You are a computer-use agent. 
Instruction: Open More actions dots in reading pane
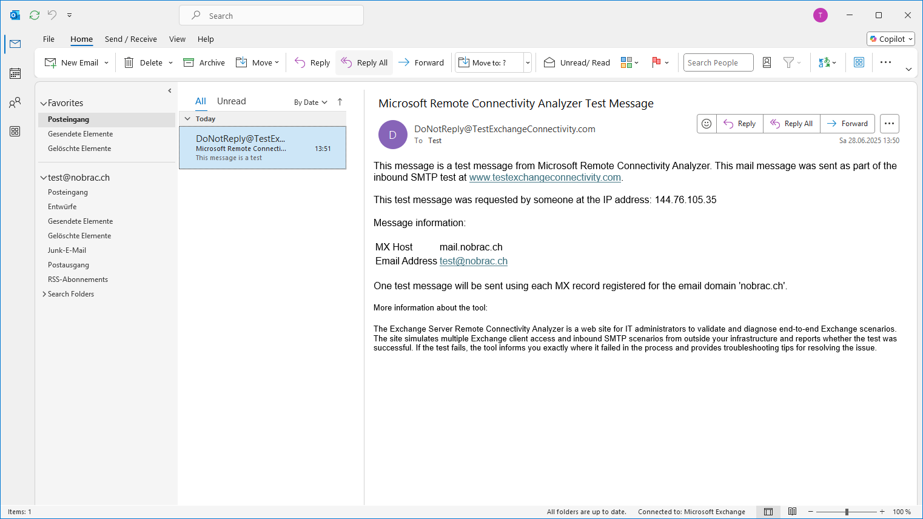pyautogui.click(x=889, y=124)
